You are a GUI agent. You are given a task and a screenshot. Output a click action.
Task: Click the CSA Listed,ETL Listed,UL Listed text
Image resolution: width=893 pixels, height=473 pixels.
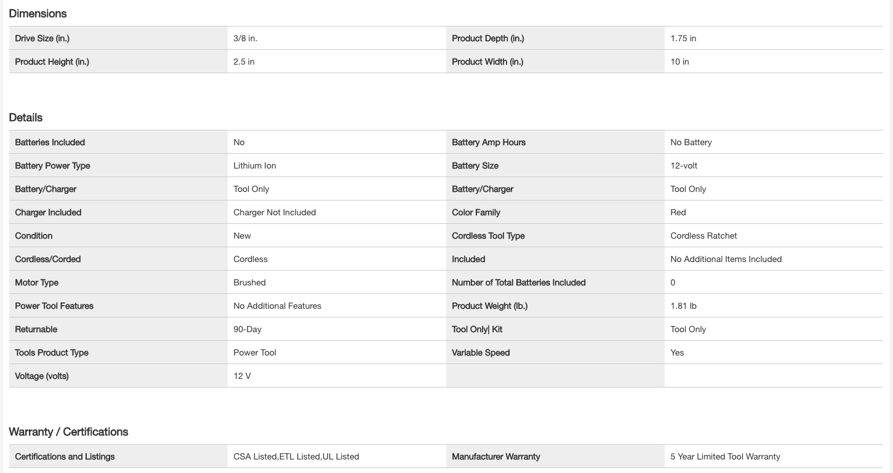pos(296,456)
